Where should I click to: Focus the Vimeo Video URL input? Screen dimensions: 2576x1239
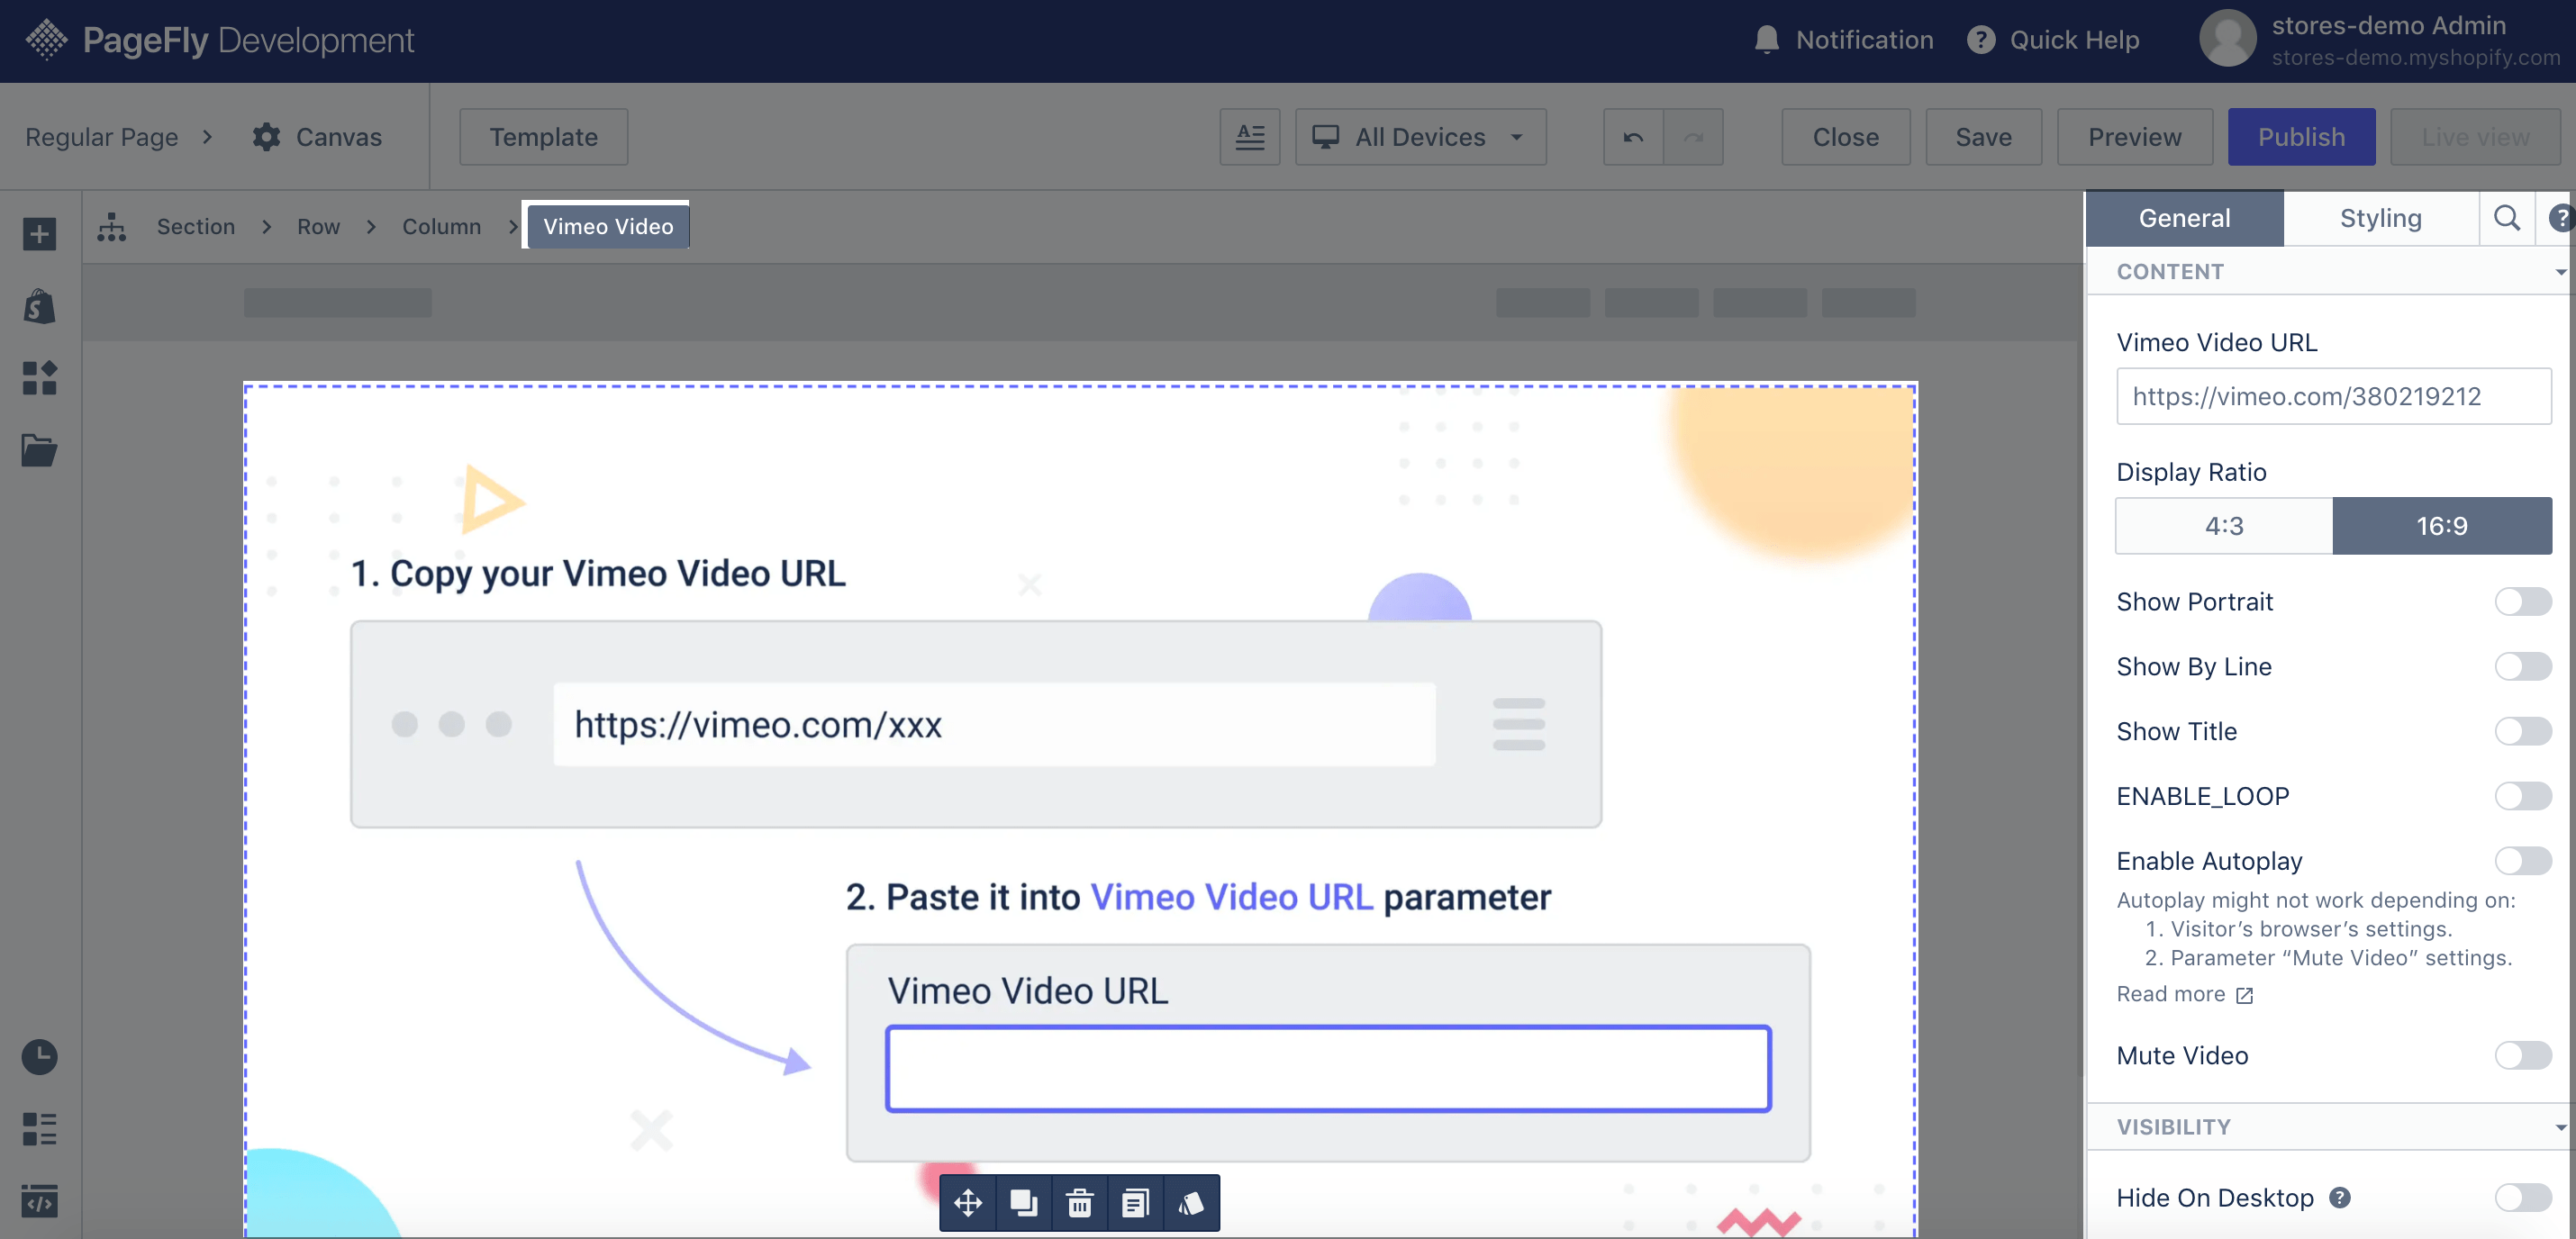[x=2333, y=396]
